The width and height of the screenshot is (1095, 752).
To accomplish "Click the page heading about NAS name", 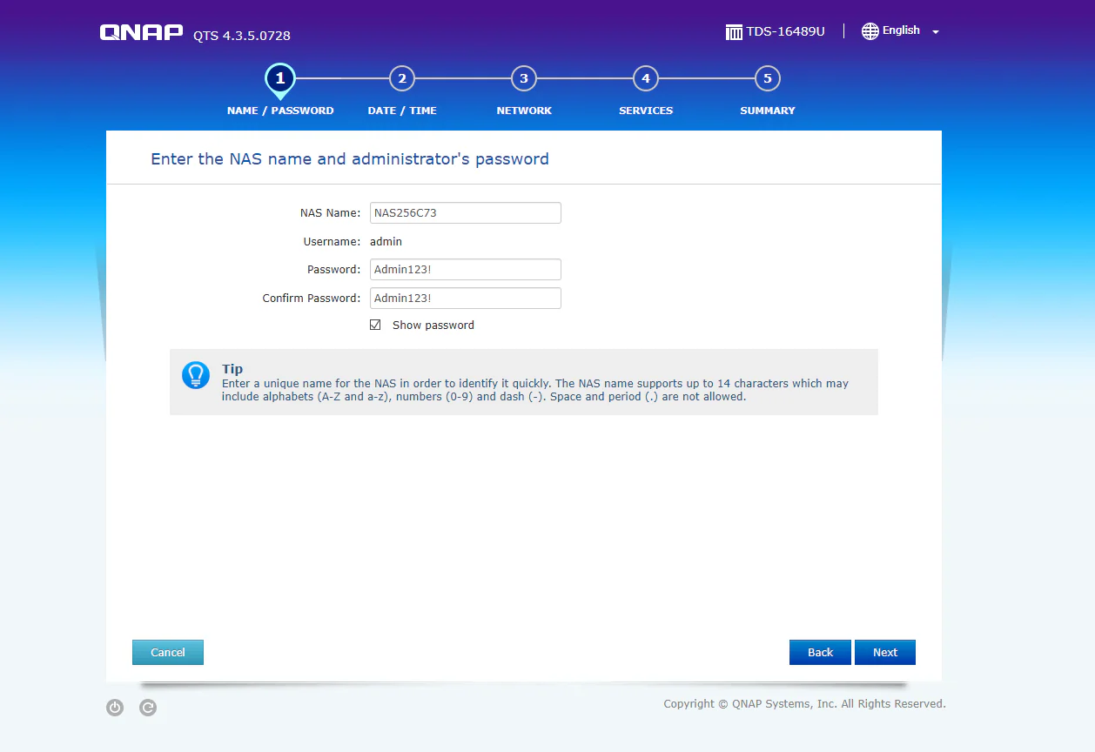I will click(x=350, y=158).
